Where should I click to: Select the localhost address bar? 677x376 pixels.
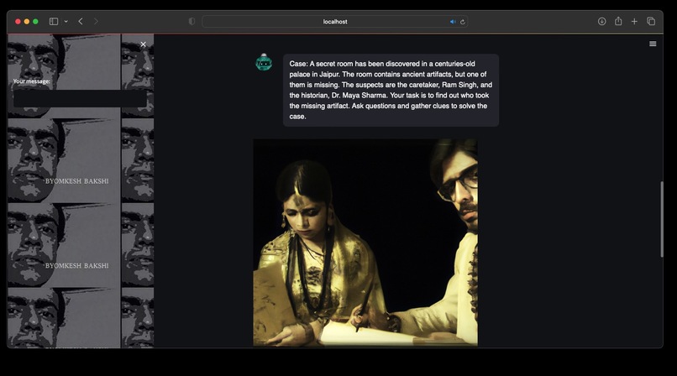point(335,22)
